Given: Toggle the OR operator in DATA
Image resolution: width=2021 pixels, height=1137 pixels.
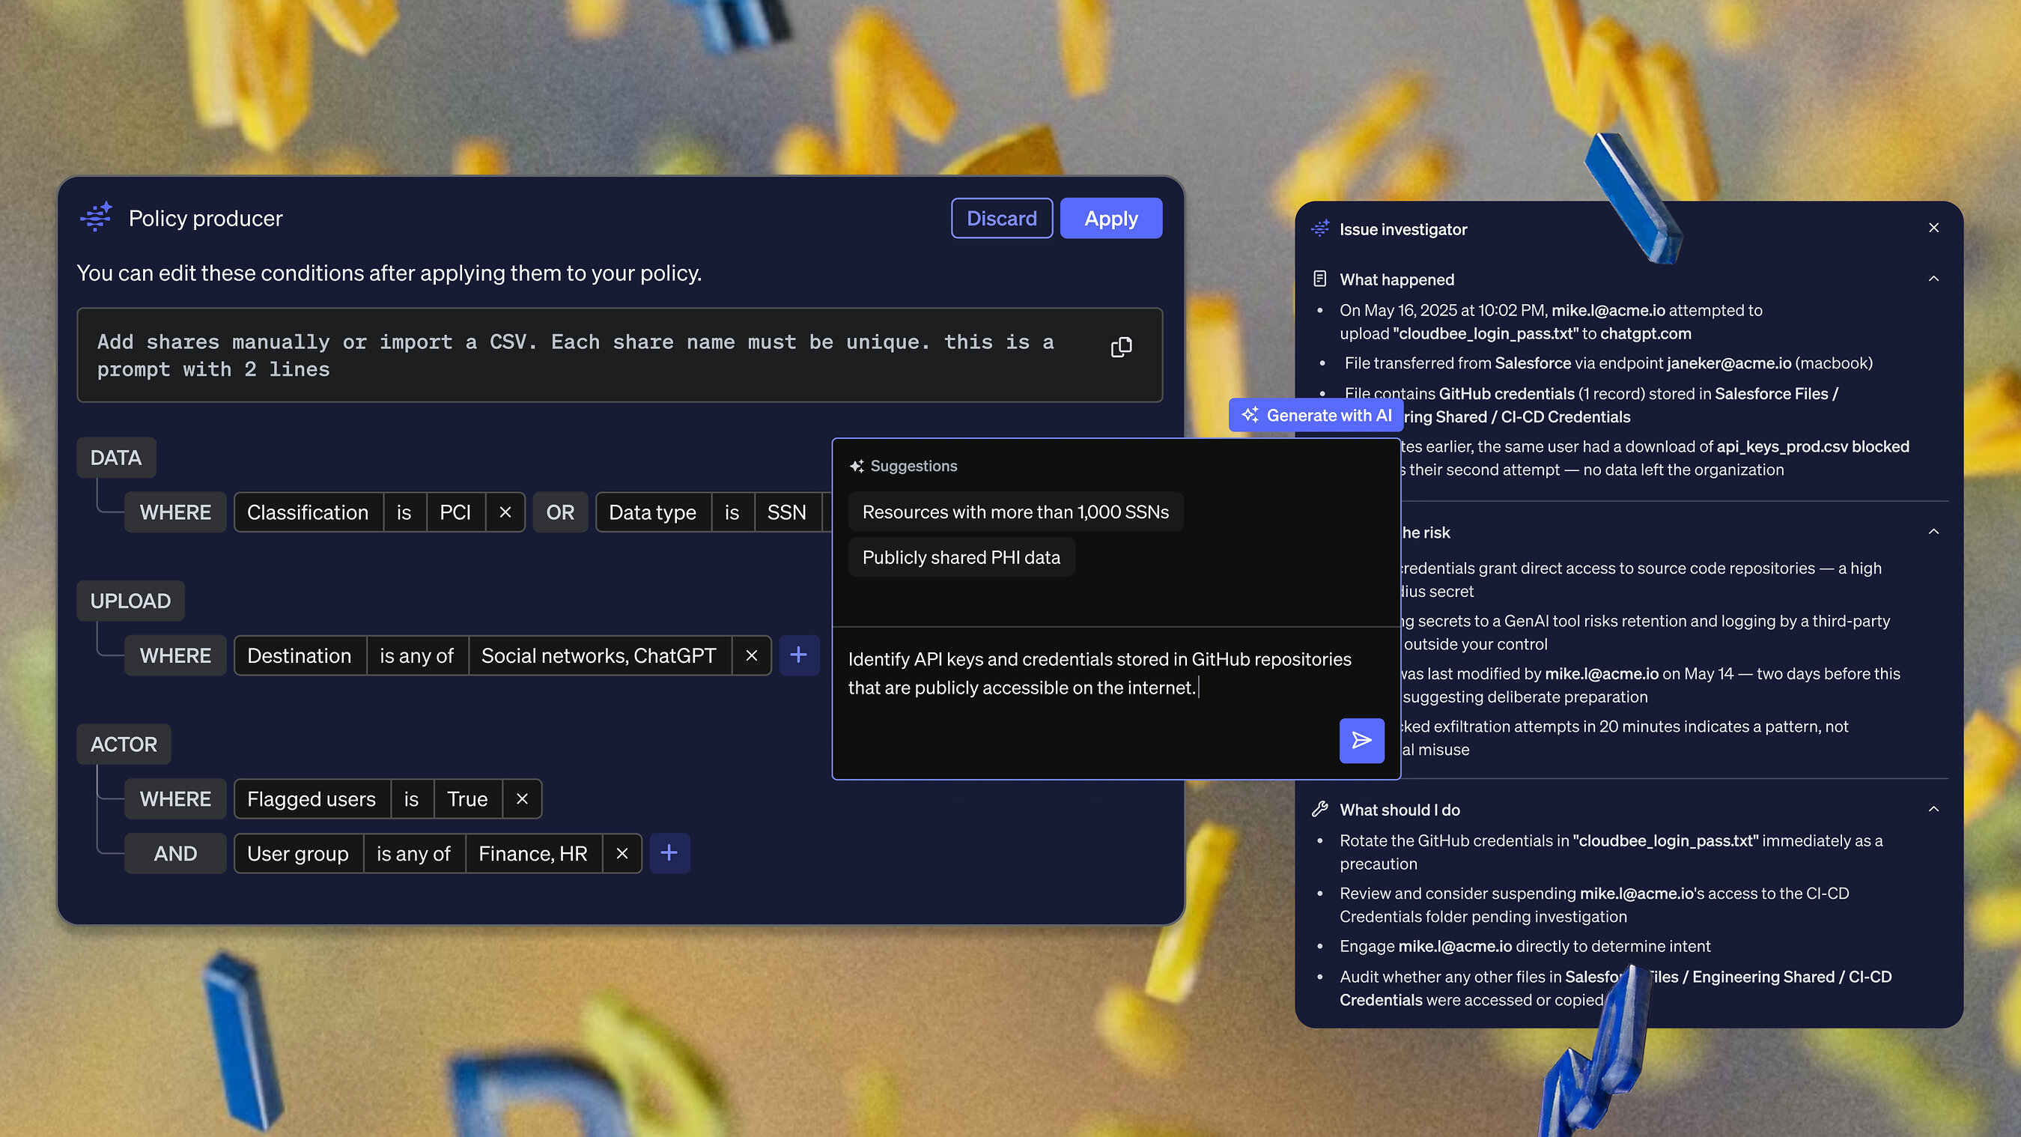Looking at the screenshot, I should click(560, 512).
